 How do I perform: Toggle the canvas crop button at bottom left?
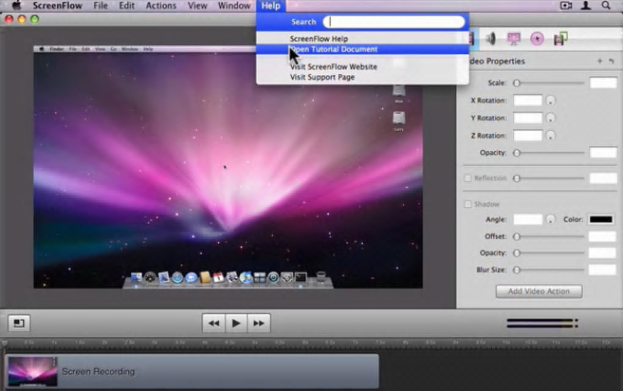[19, 323]
